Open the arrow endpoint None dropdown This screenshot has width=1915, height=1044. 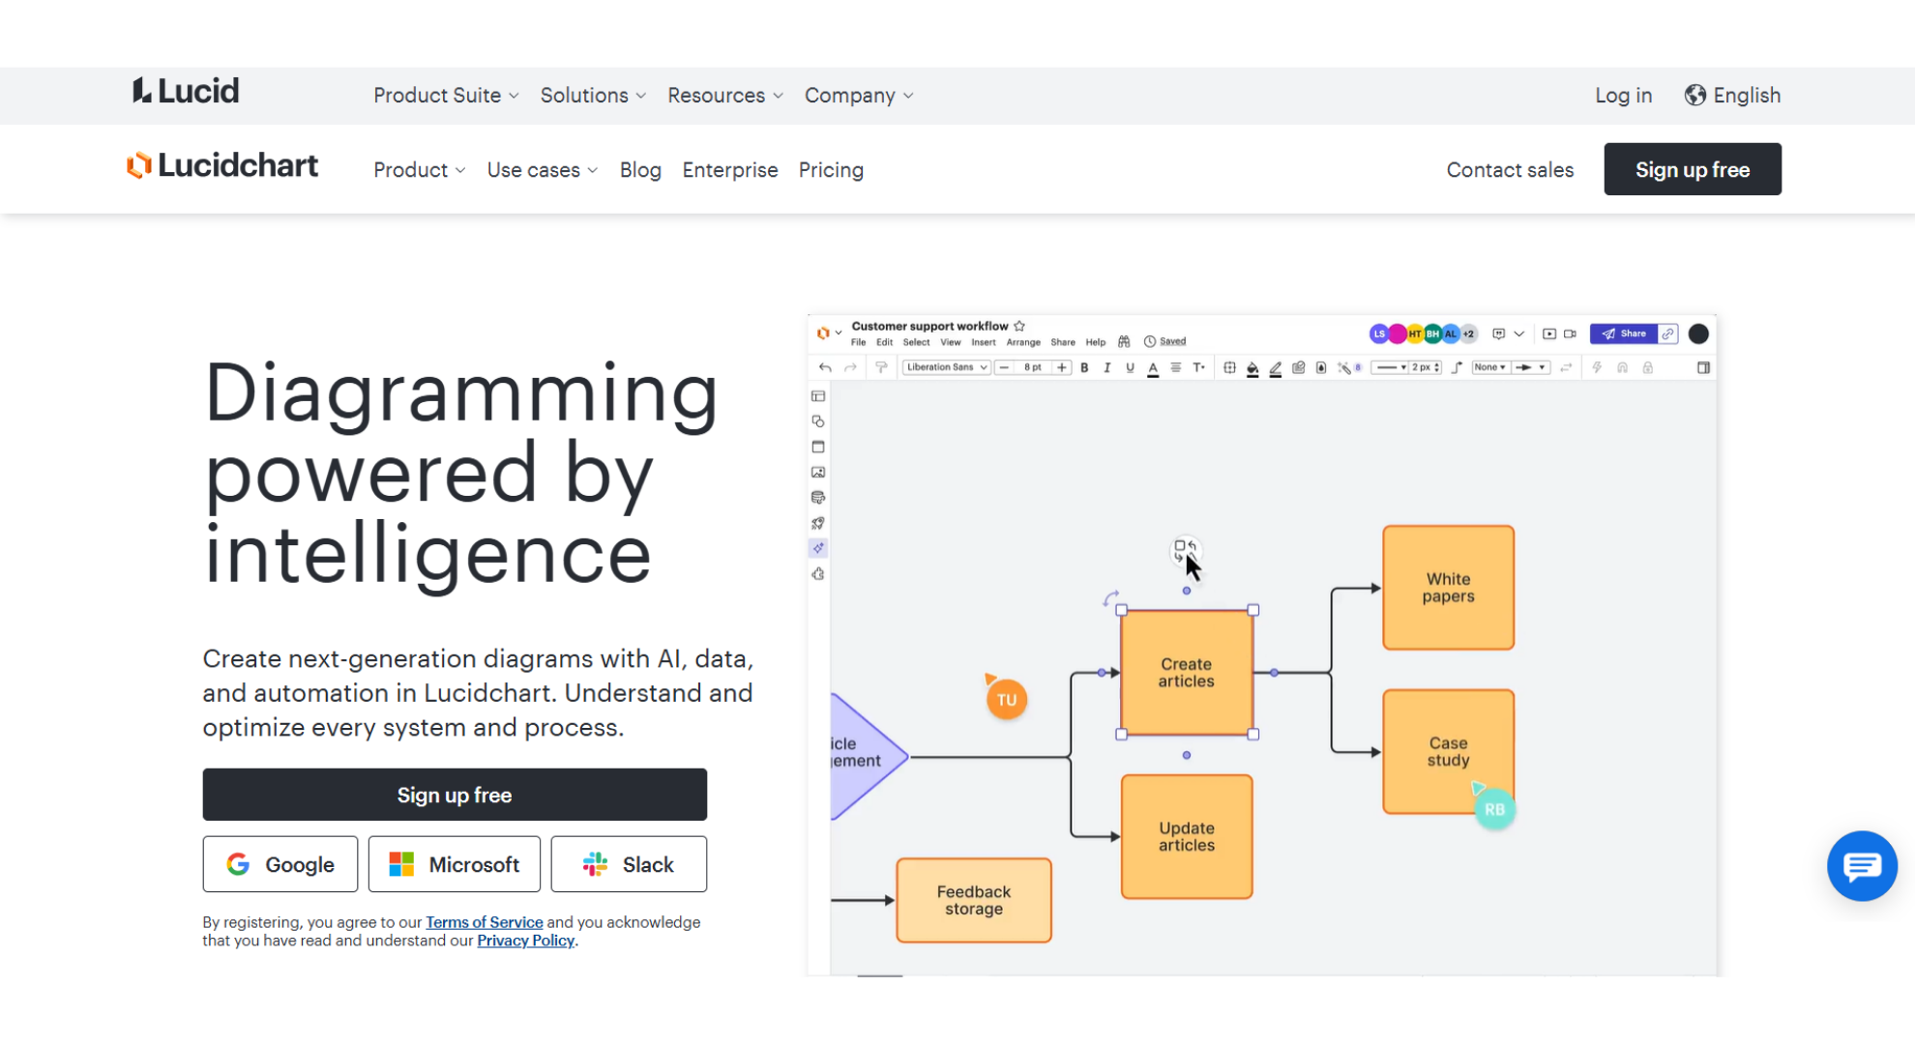pos(1490,367)
